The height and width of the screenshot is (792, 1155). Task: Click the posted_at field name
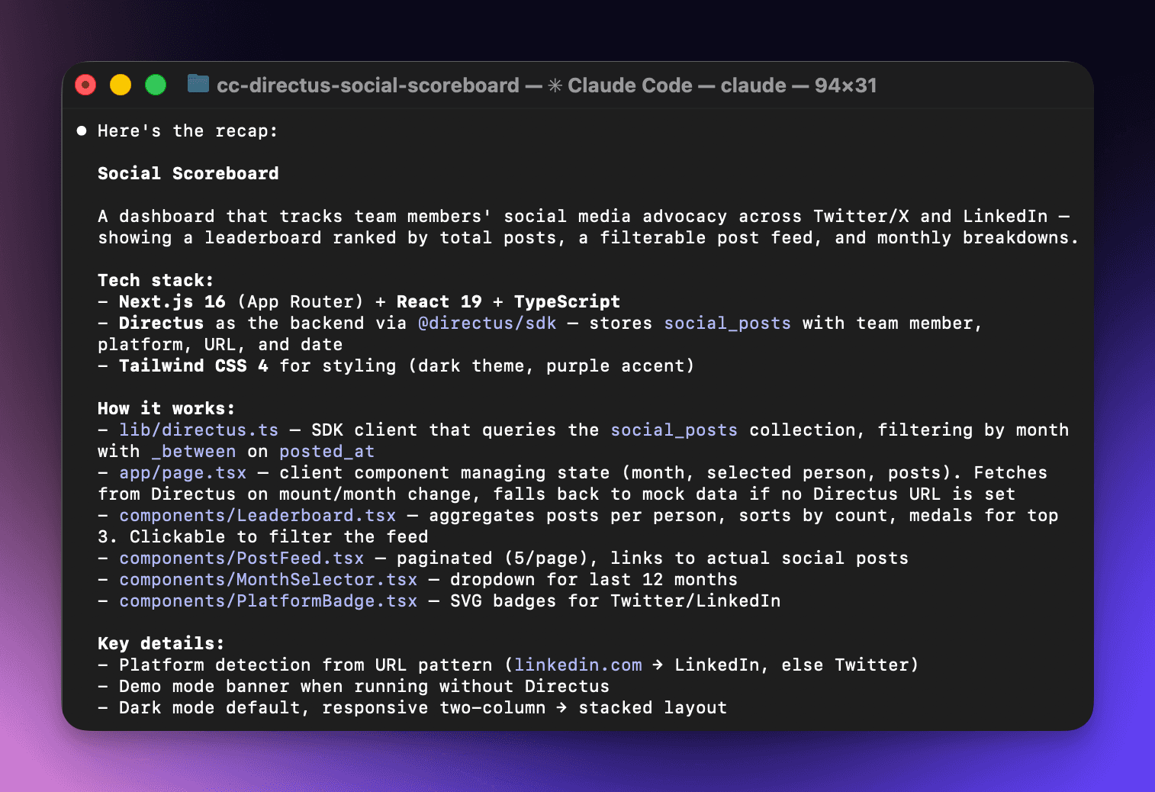click(x=327, y=452)
